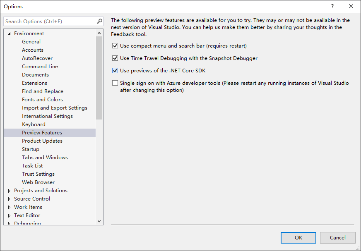This screenshot has width=361, height=251.
Task: Open Trust Settings page
Action: pyautogui.click(x=38, y=174)
